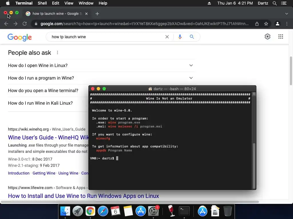Click the Terminal title 'dartz — -bash — 80×24'
This screenshot has width=293, height=219.
click(175, 89)
